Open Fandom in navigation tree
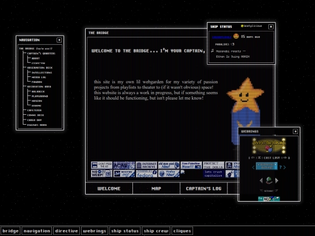 coord(37,82)
